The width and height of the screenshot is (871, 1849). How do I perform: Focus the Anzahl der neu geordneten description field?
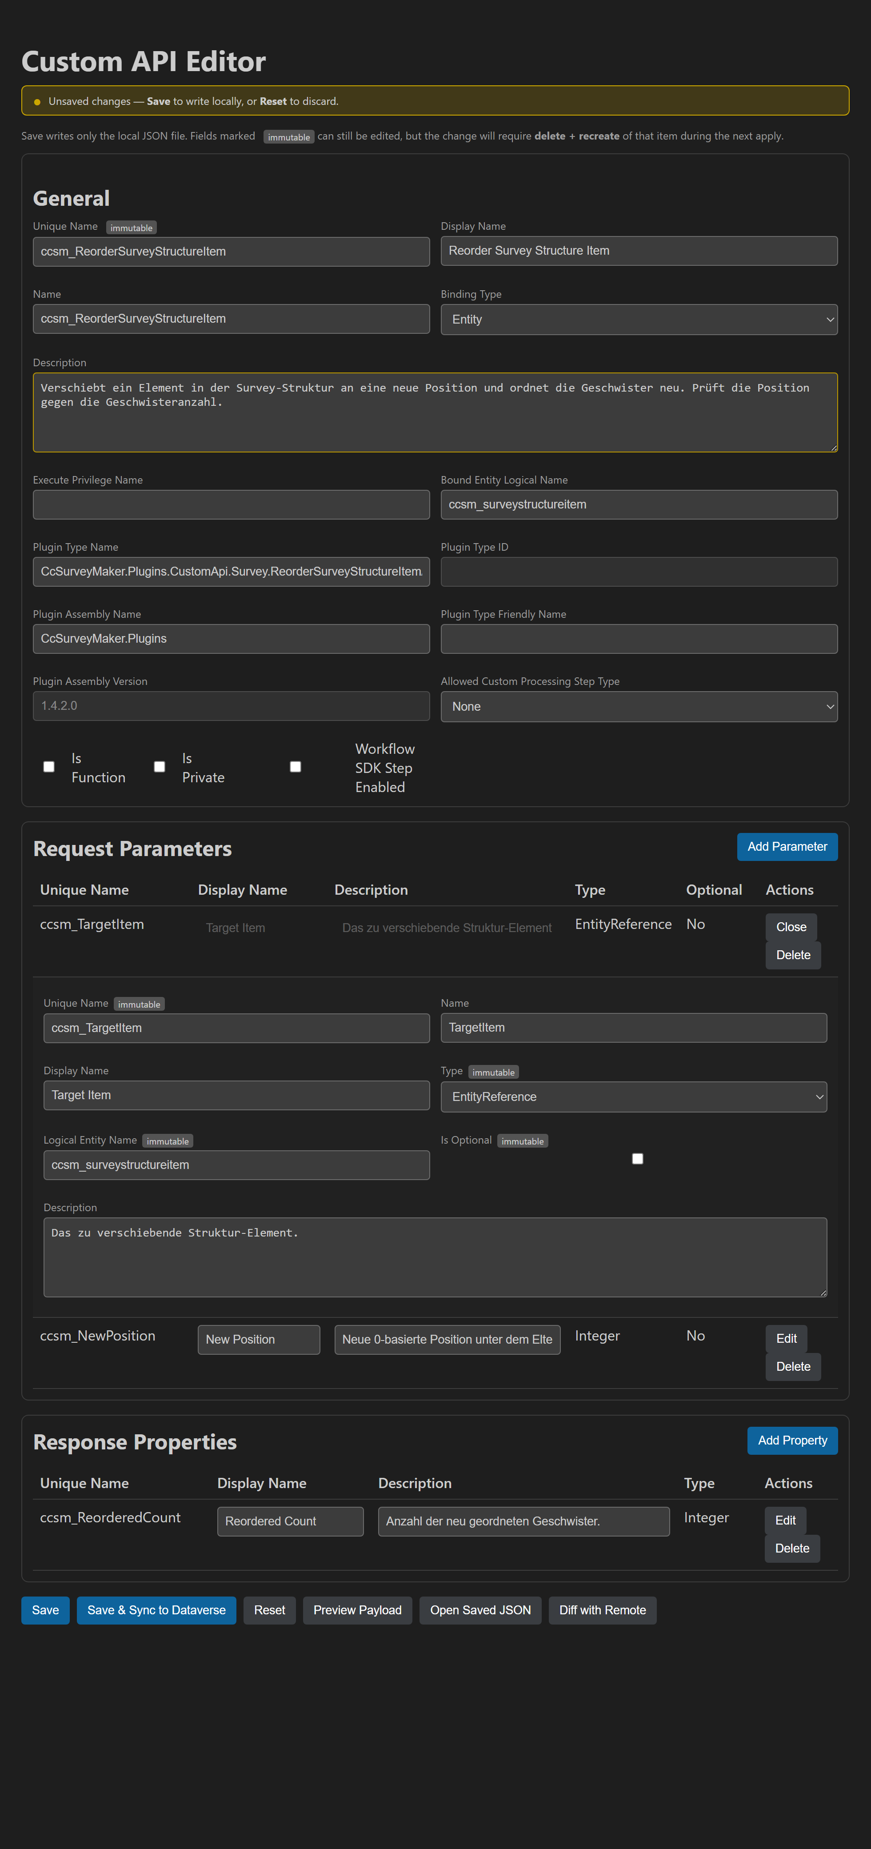(523, 1521)
